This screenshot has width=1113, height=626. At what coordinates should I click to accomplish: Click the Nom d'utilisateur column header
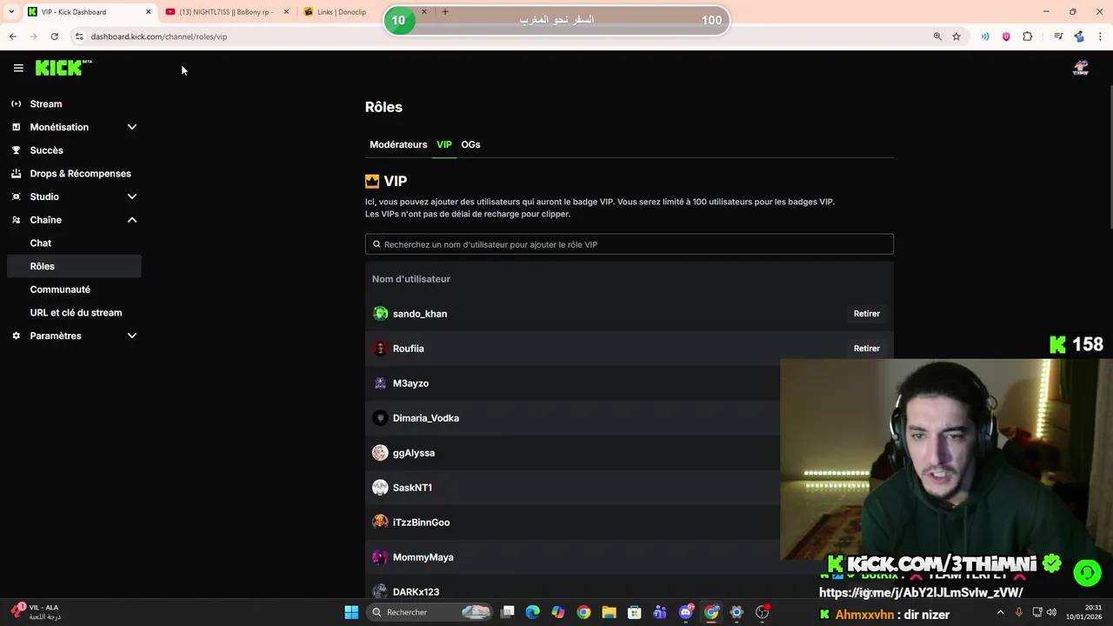[411, 279]
